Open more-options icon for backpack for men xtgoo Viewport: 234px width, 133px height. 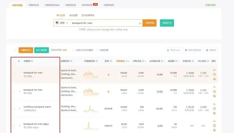pyautogui.click(x=214, y=126)
